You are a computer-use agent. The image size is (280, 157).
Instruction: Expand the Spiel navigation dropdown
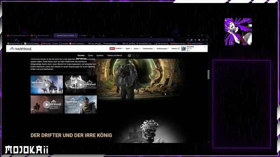coord(129,48)
